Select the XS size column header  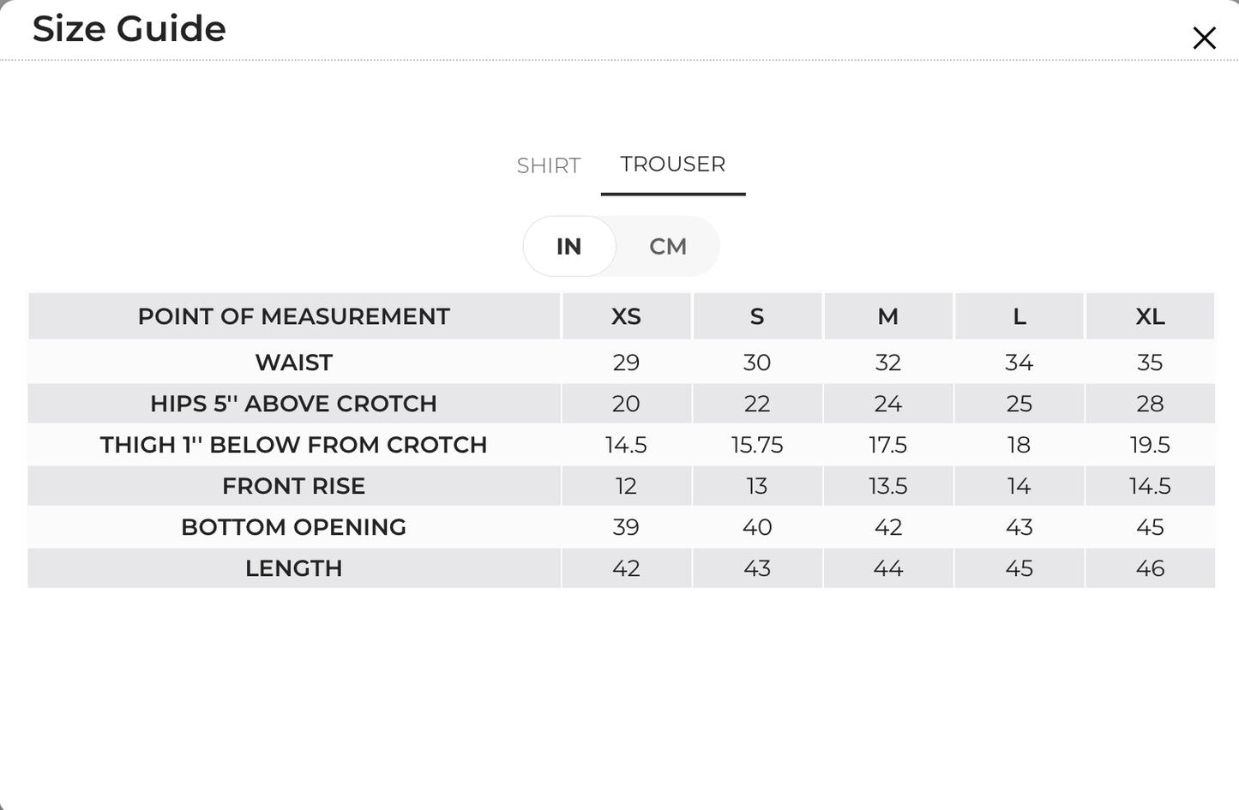626,316
